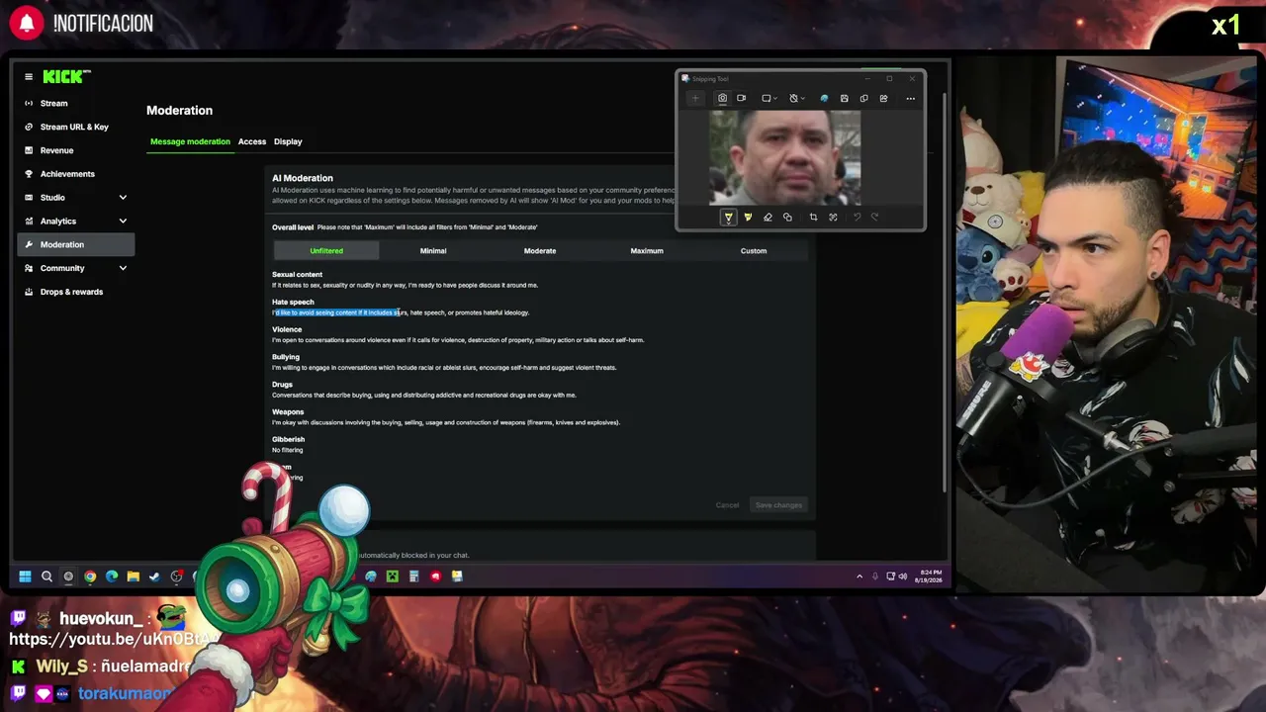The height and width of the screenshot is (712, 1266).
Task: Select the yellow highlighter tool
Action: pos(748,218)
